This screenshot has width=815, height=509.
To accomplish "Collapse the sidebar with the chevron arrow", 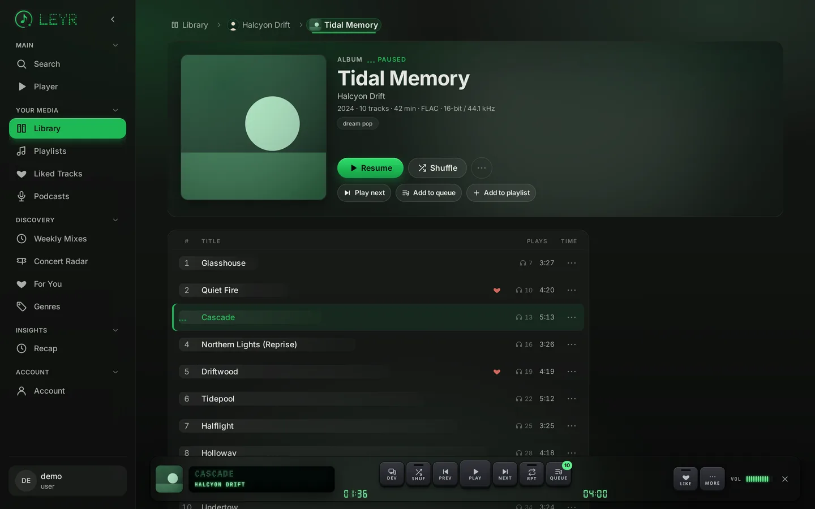I will click(x=113, y=19).
